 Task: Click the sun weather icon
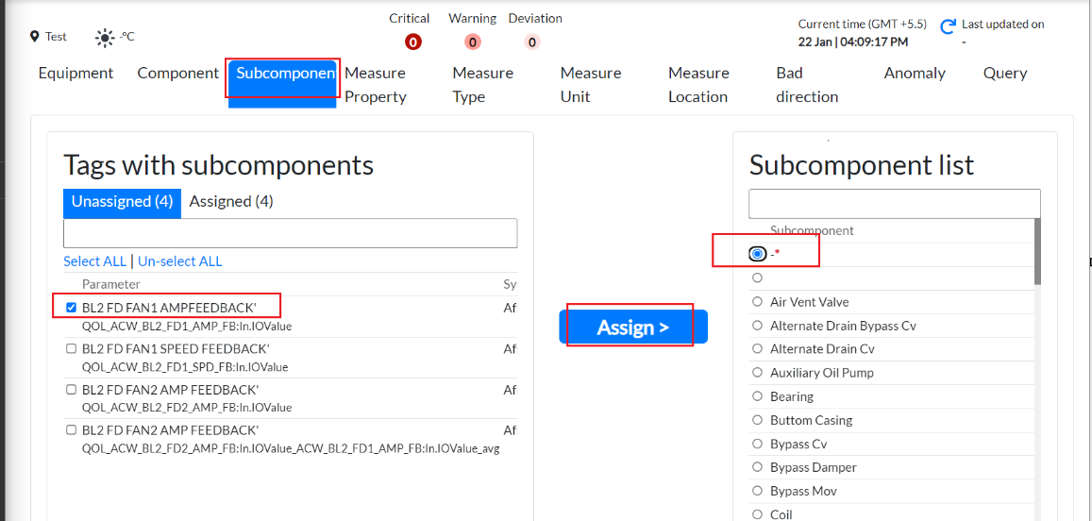[105, 38]
